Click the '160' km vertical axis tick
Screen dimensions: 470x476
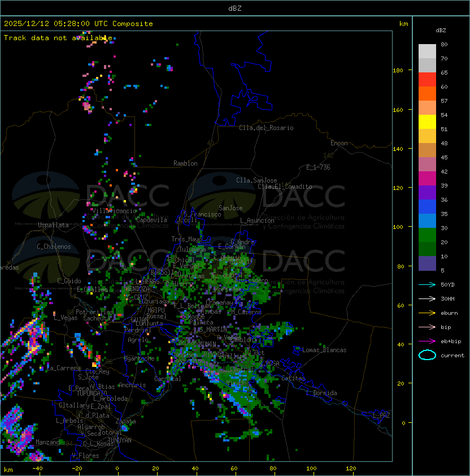[398, 110]
